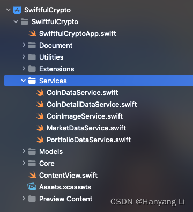
Task: Click the asset catalog icon for Assets.xcassets
Action: pyautogui.click(x=32, y=187)
